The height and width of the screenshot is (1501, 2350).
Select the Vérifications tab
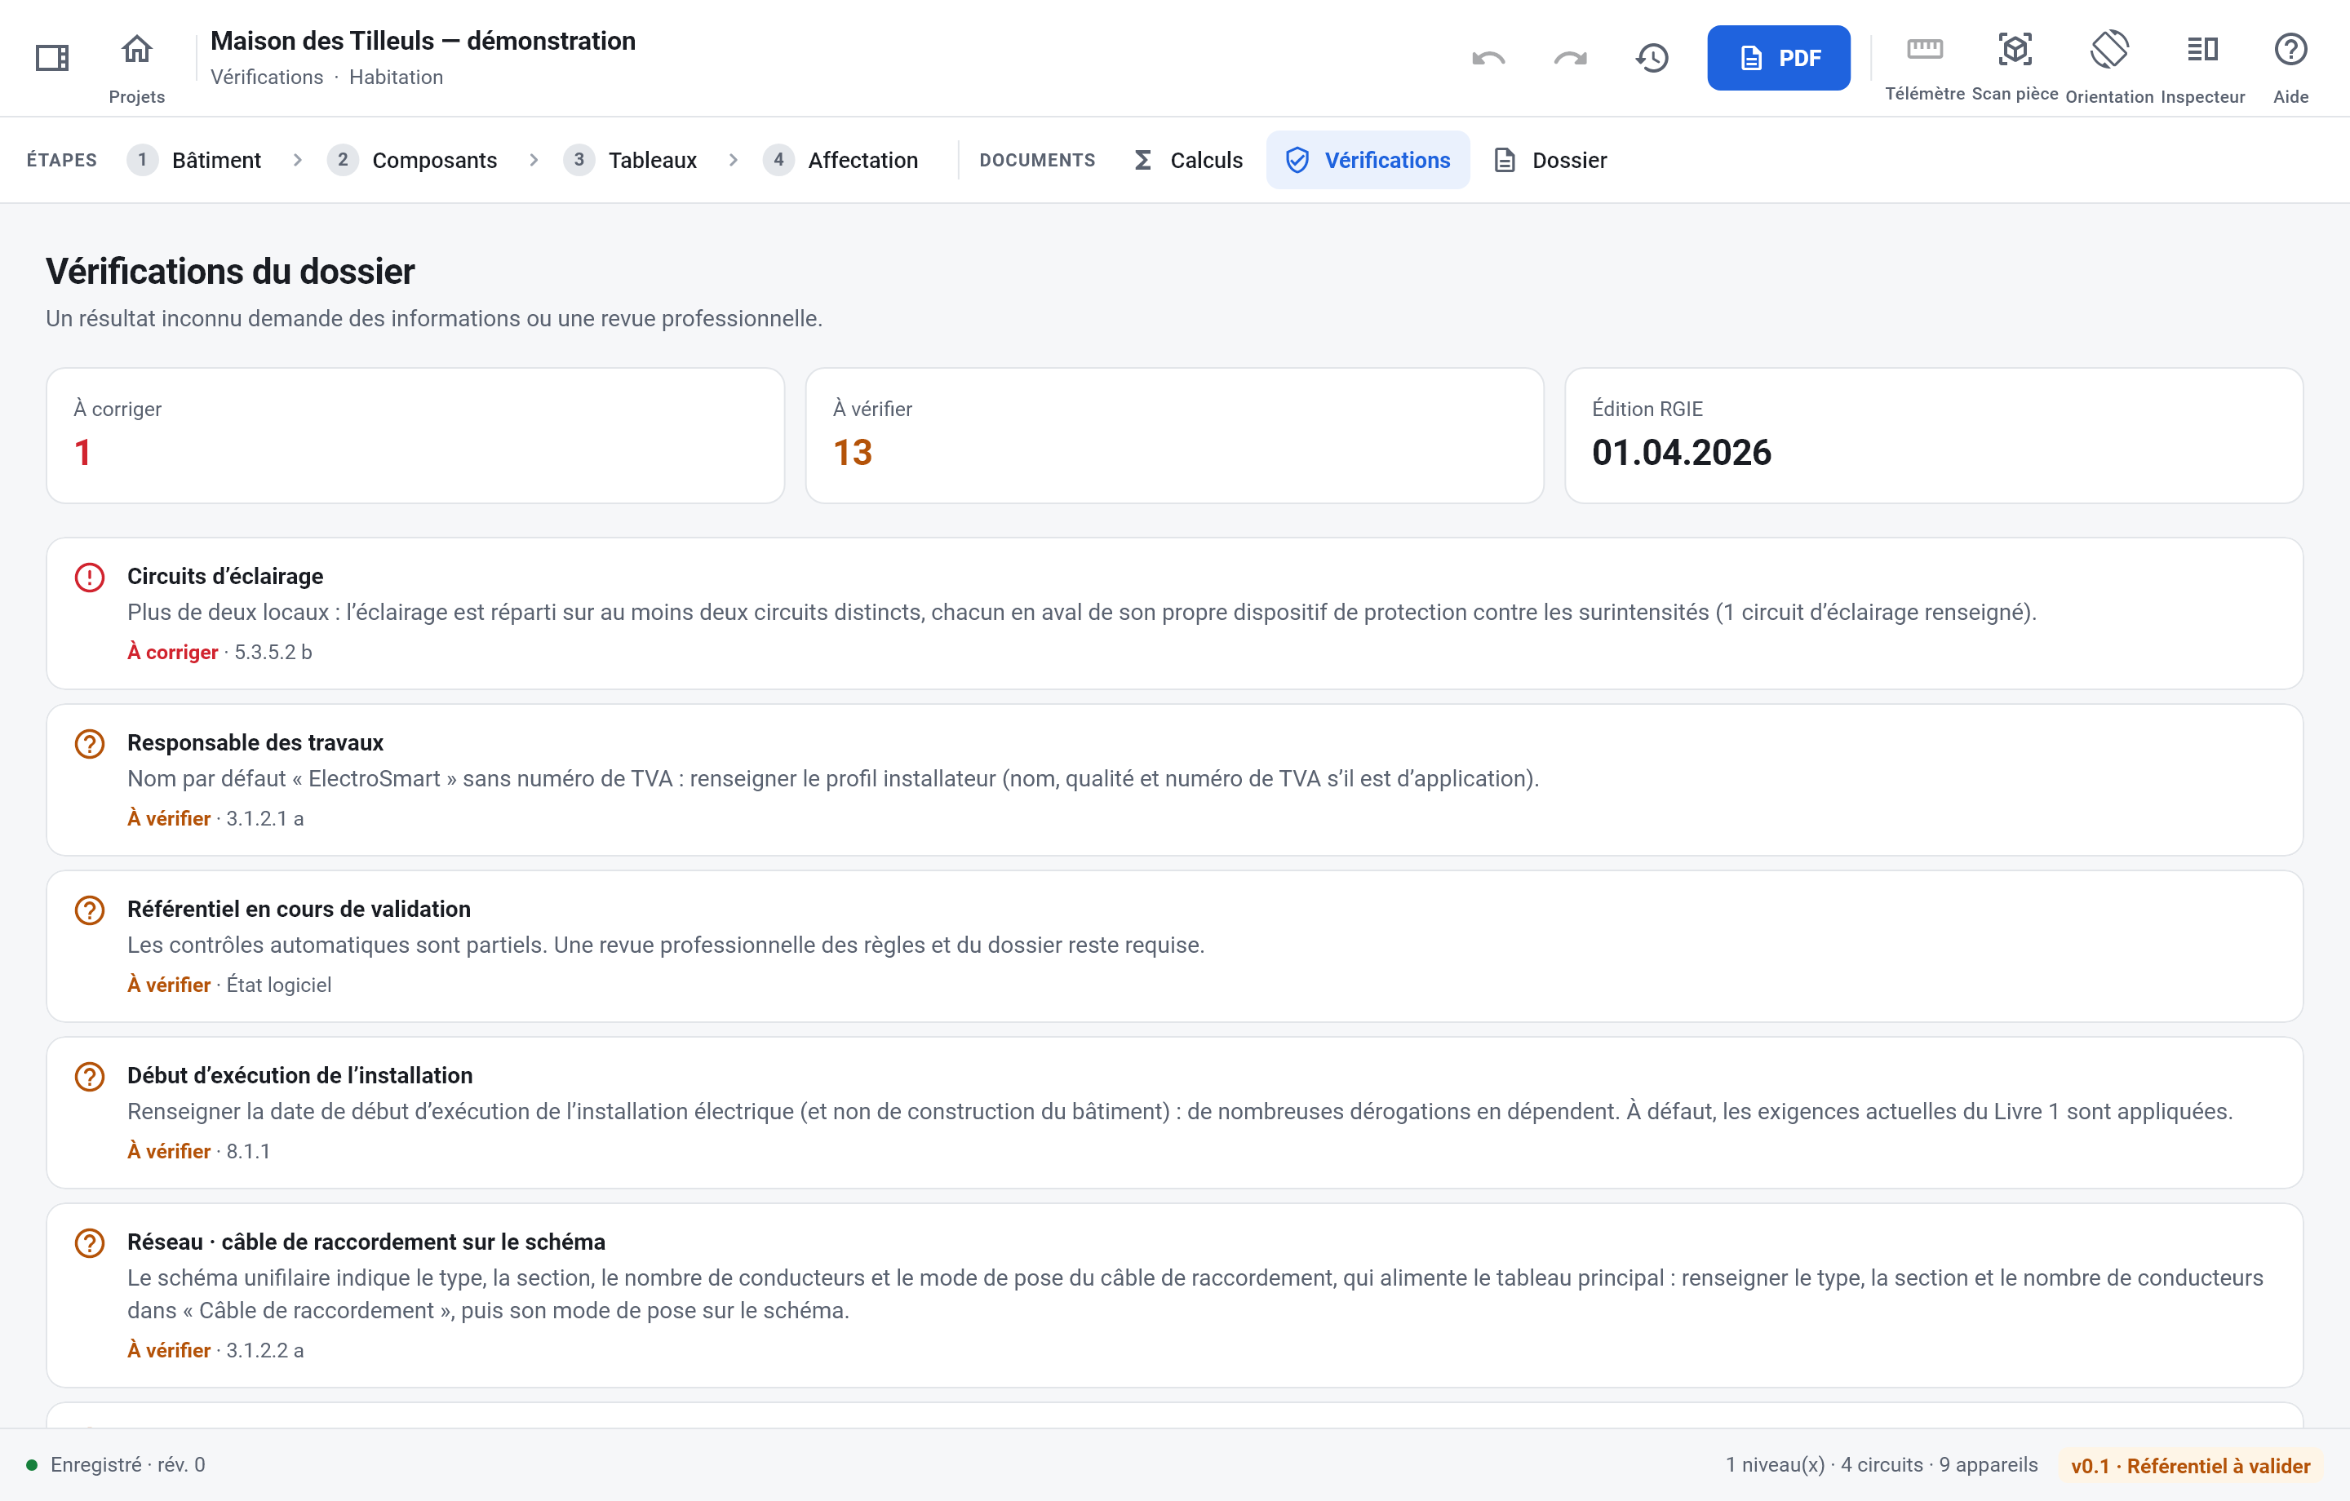(x=1368, y=160)
